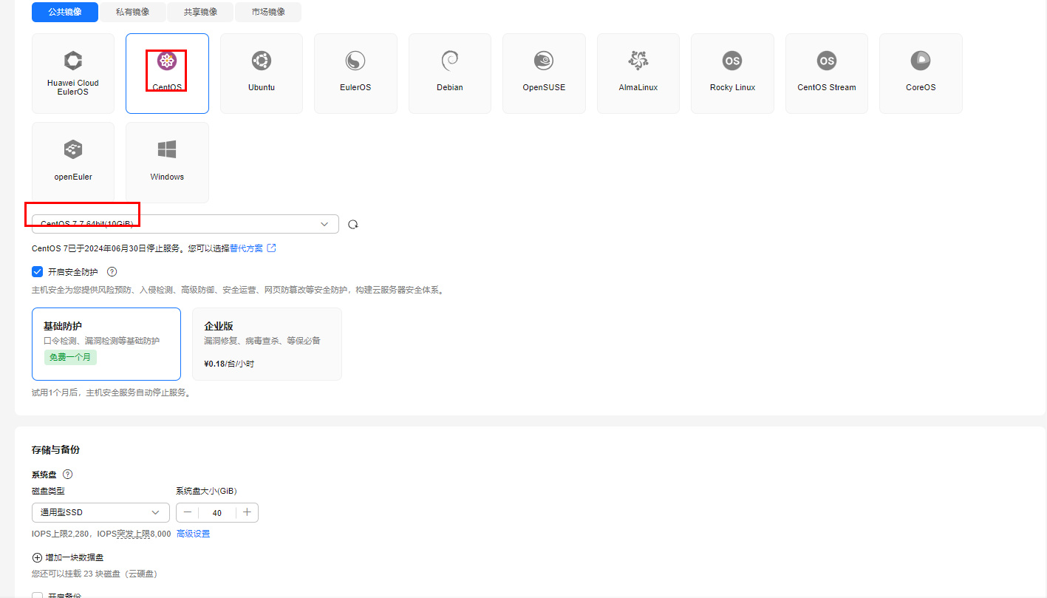The width and height of the screenshot is (1047, 598).
Task: Click the 系统盘大小(GiB) label
Action: (x=206, y=491)
